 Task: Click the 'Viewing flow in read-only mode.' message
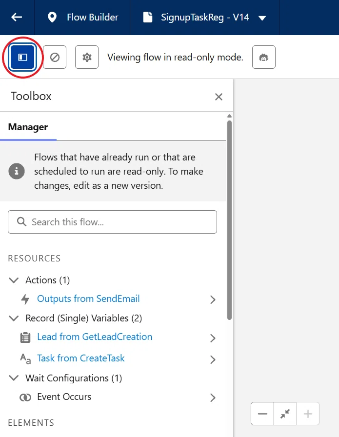(176, 58)
